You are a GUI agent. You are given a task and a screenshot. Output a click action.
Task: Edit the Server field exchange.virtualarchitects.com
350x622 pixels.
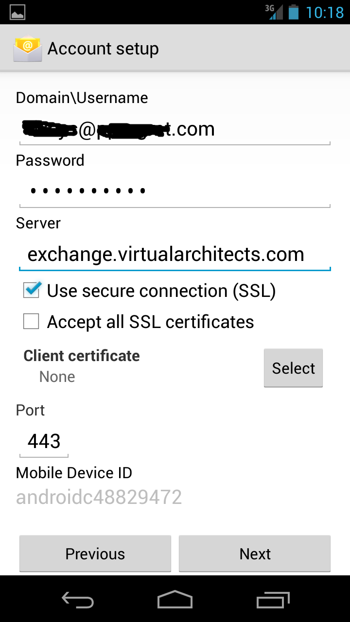175,255
